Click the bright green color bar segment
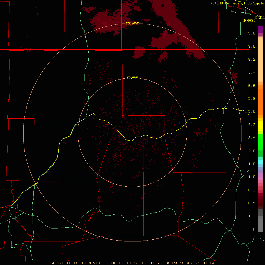This screenshot has height=265, width=265. tap(260, 142)
